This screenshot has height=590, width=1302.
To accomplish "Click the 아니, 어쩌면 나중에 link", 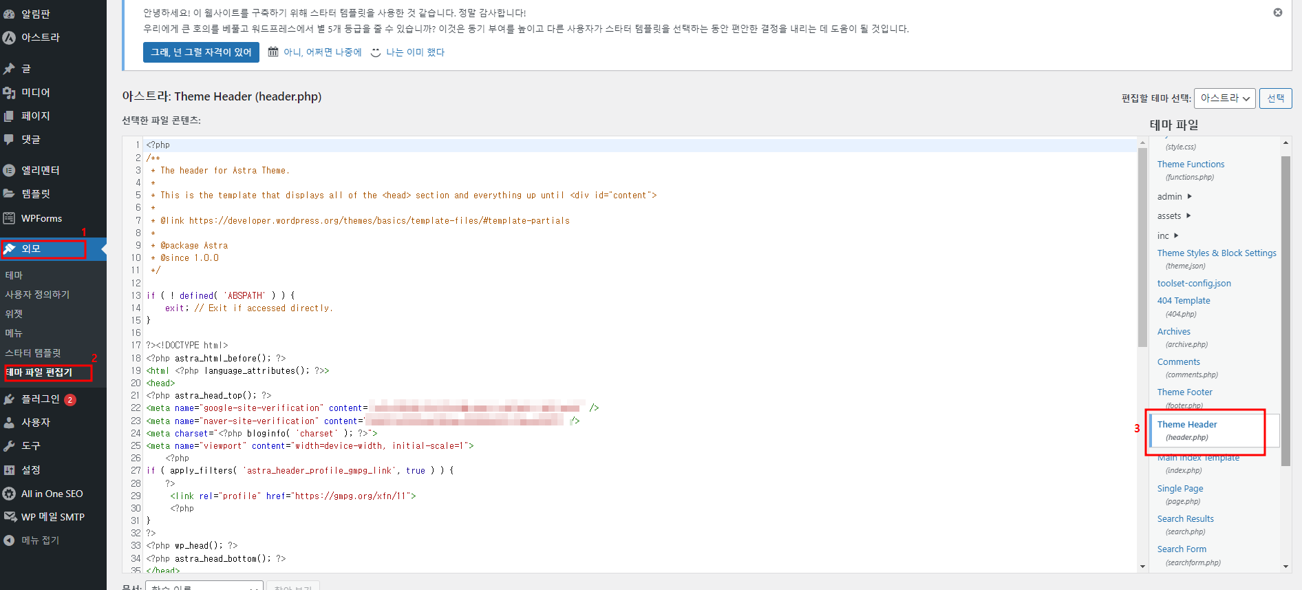I will point(322,52).
